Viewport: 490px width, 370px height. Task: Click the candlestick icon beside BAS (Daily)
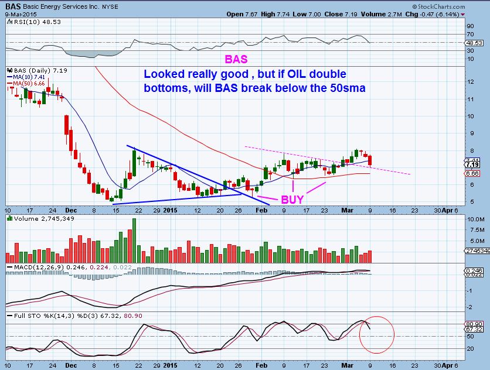coord(10,71)
